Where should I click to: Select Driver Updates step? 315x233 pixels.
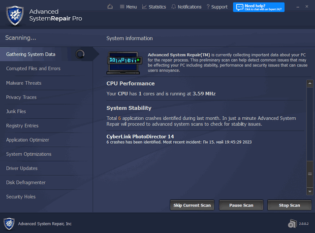[22, 168]
